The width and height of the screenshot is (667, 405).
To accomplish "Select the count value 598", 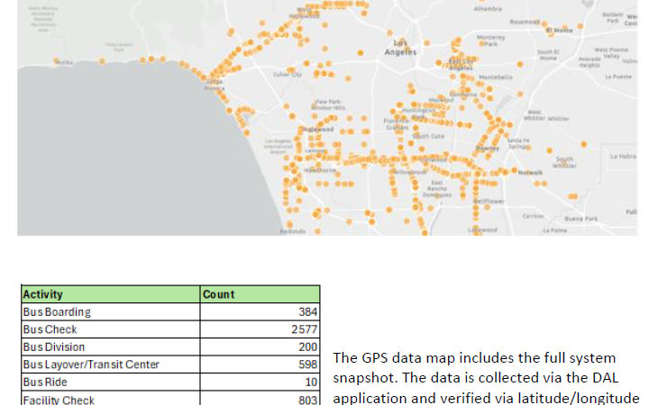I will [x=306, y=364].
